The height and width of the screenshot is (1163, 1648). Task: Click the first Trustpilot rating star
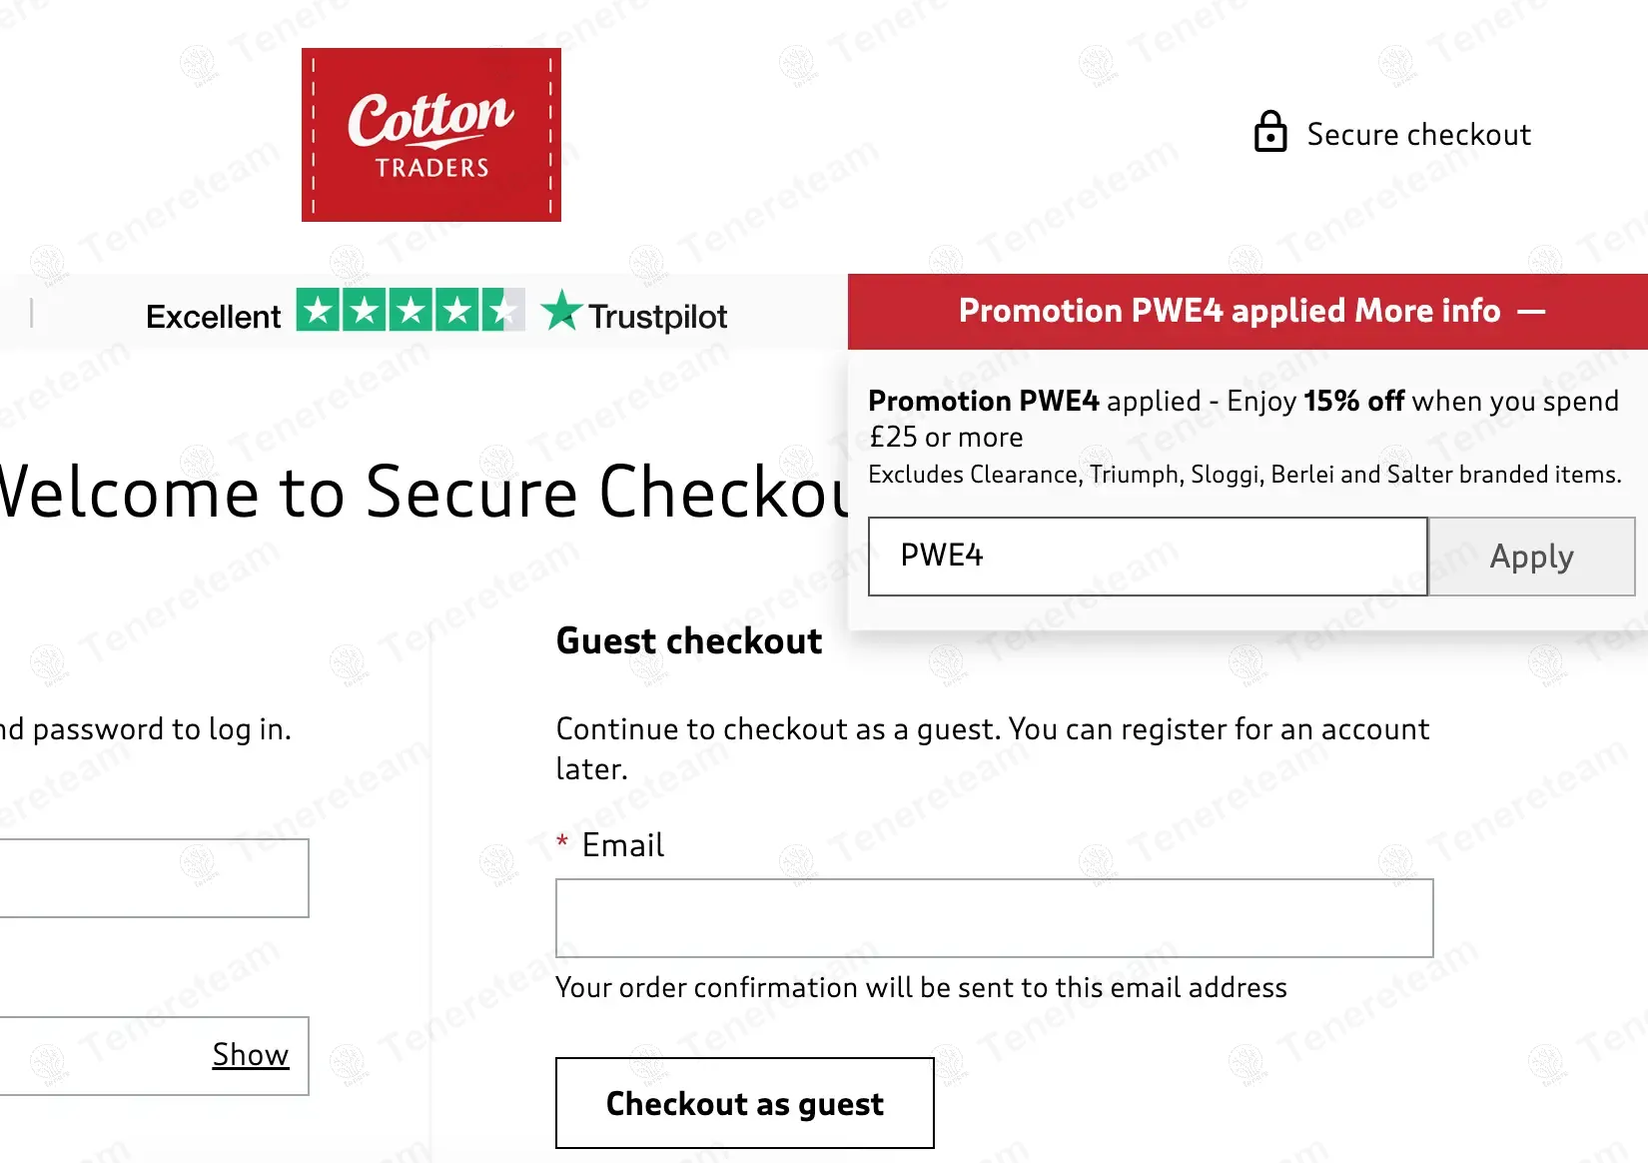click(x=319, y=311)
